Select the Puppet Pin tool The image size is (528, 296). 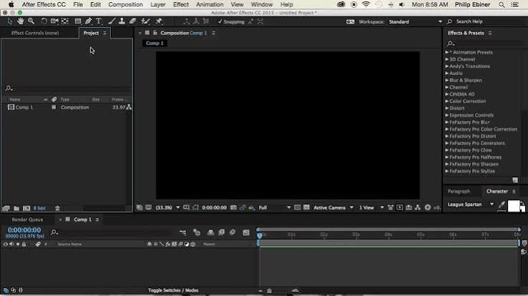pos(159,21)
